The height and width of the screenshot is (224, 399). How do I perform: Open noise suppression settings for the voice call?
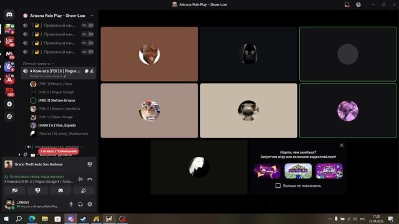(x=80, y=179)
